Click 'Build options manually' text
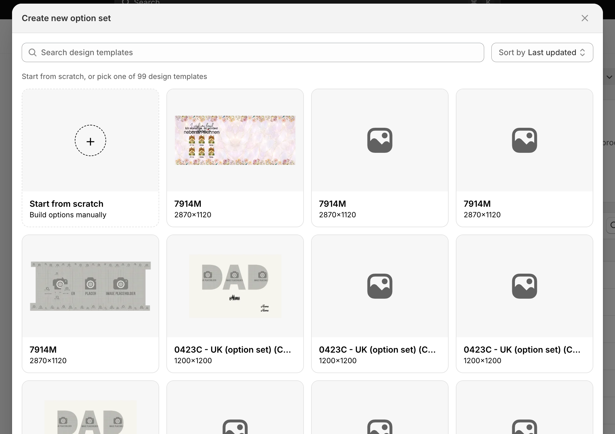 (x=68, y=215)
